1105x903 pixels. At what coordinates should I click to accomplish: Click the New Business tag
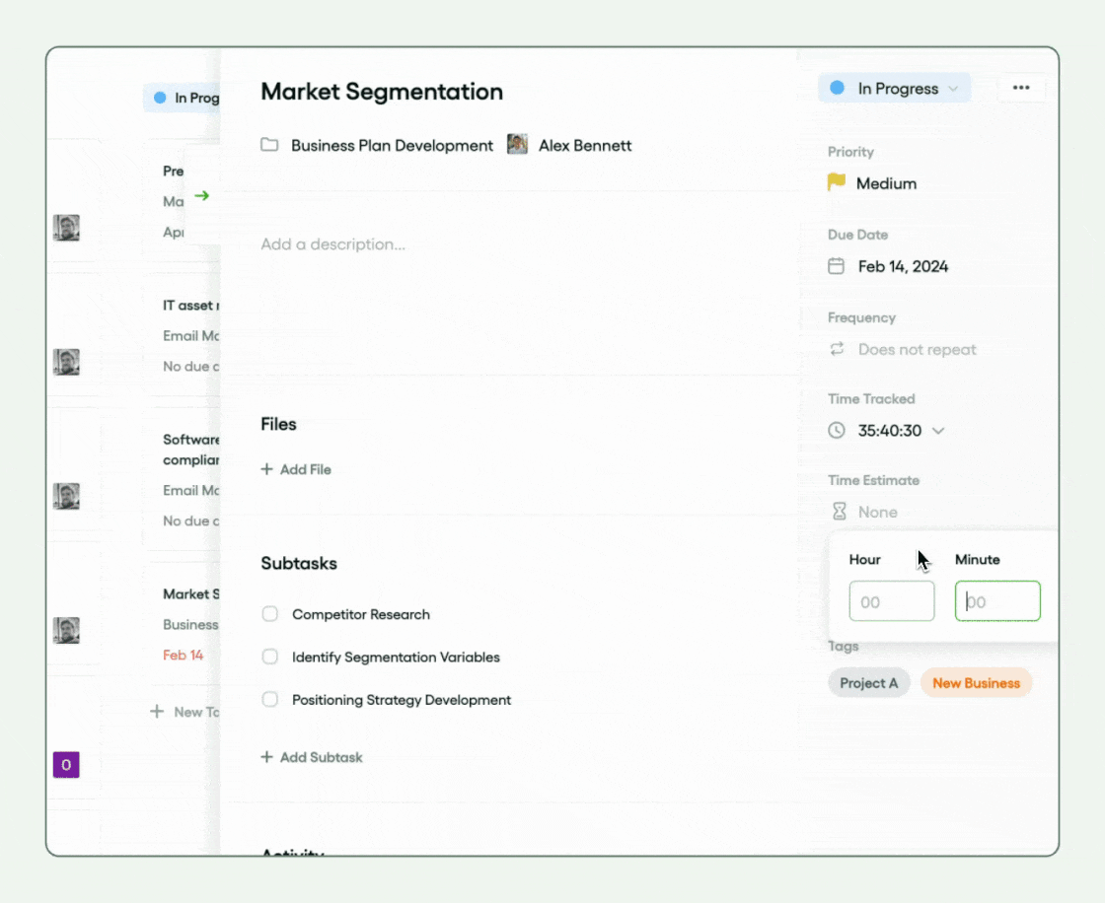coord(976,683)
